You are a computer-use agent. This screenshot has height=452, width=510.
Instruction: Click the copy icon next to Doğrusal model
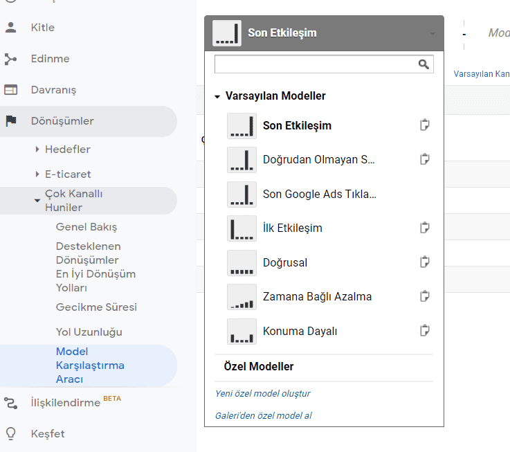[x=425, y=262]
